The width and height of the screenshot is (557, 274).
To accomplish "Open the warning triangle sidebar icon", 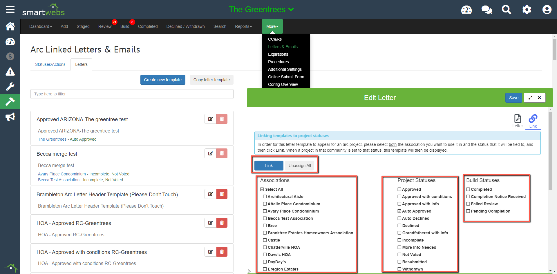I will pos(10,71).
